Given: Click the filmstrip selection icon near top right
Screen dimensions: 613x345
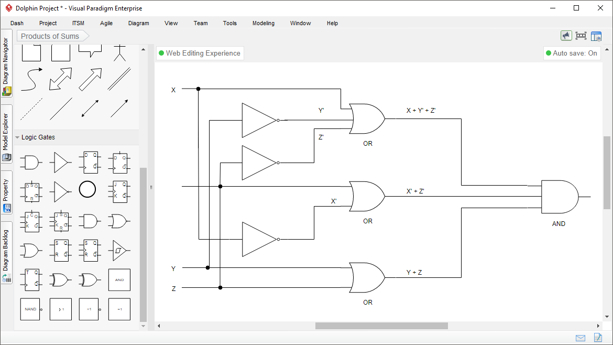Looking at the screenshot, I should click(x=581, y=35).
